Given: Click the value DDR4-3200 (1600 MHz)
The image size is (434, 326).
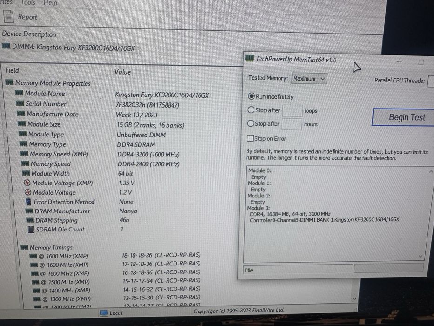Looking at the screenshot, I should click(x=148, y=155).
